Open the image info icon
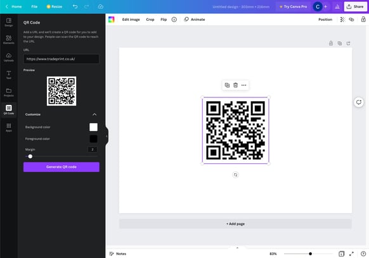Screen dimensions: 369x258 [174, 20]
